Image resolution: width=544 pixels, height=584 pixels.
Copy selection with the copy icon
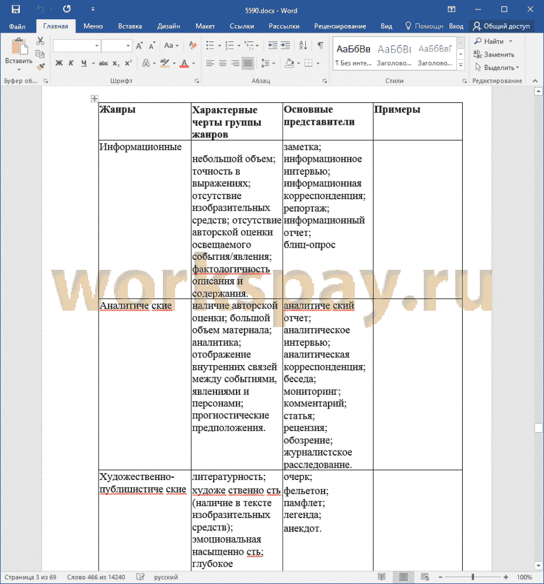[x=40, y=54]
